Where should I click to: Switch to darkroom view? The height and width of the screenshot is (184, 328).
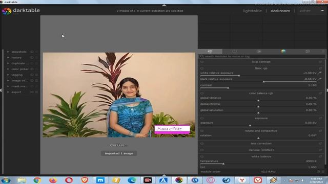(280, 11)
